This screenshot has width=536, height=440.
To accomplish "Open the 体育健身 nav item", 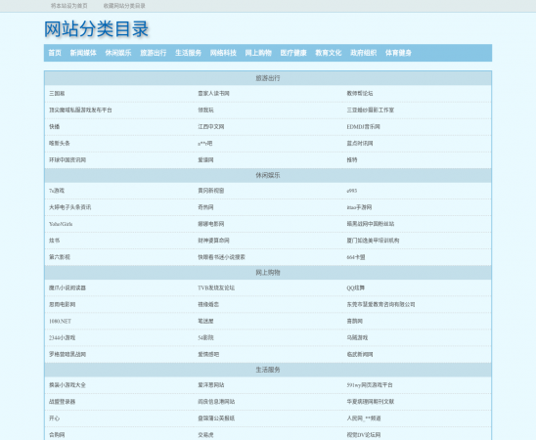I will pos(399,53).
